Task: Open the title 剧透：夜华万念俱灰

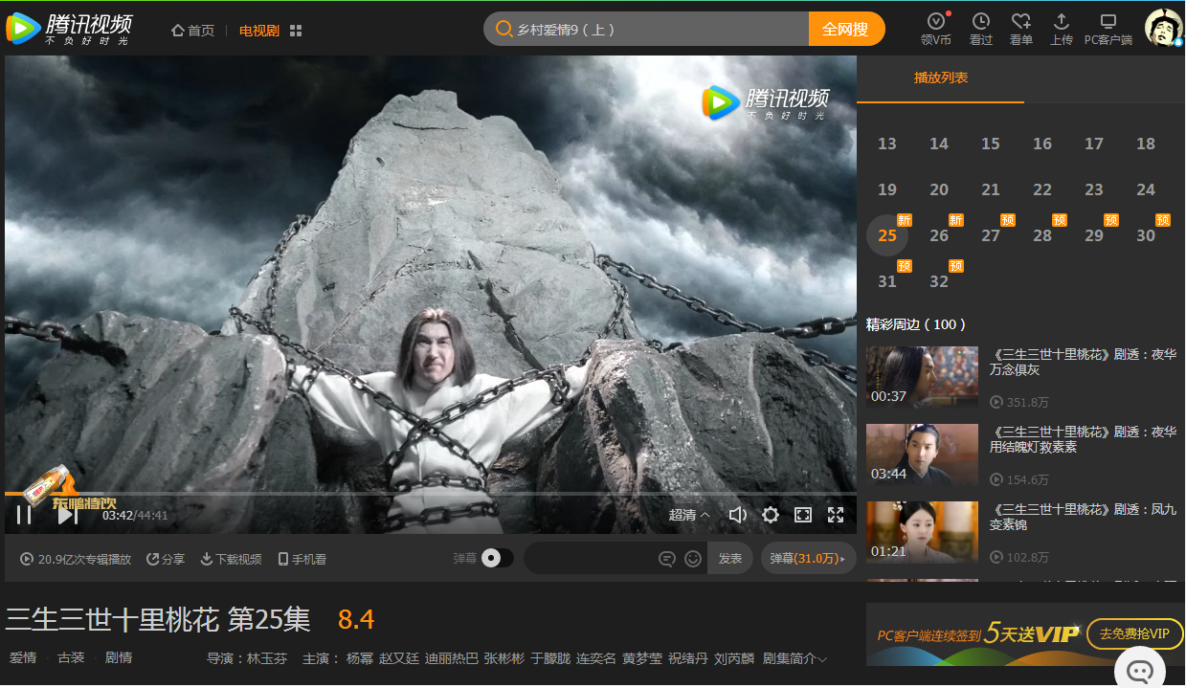Action: coord(1084,362)
